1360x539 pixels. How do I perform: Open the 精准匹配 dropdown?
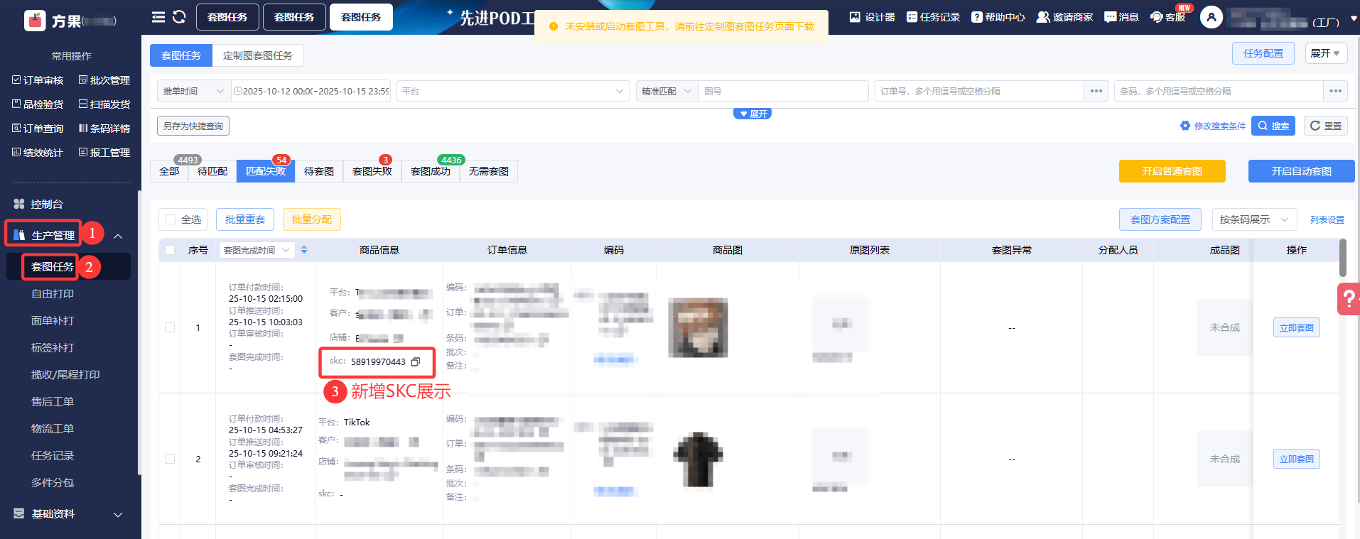(667, 91)
